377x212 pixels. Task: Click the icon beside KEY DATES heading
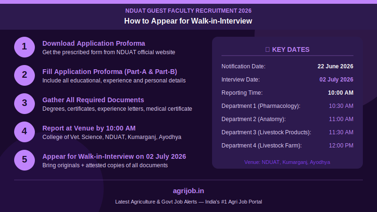267,49
